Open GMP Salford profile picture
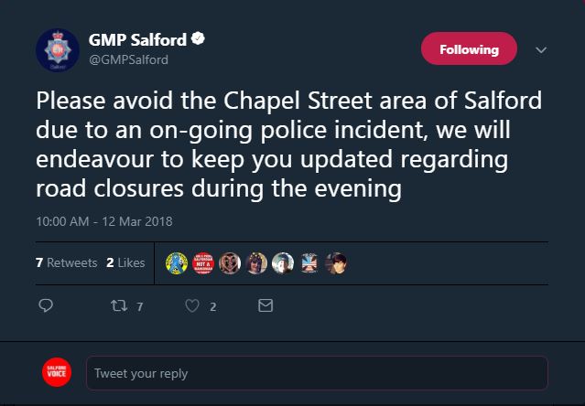Image resolution: width=585 pixels, height=406 pixels. (58, 52)
